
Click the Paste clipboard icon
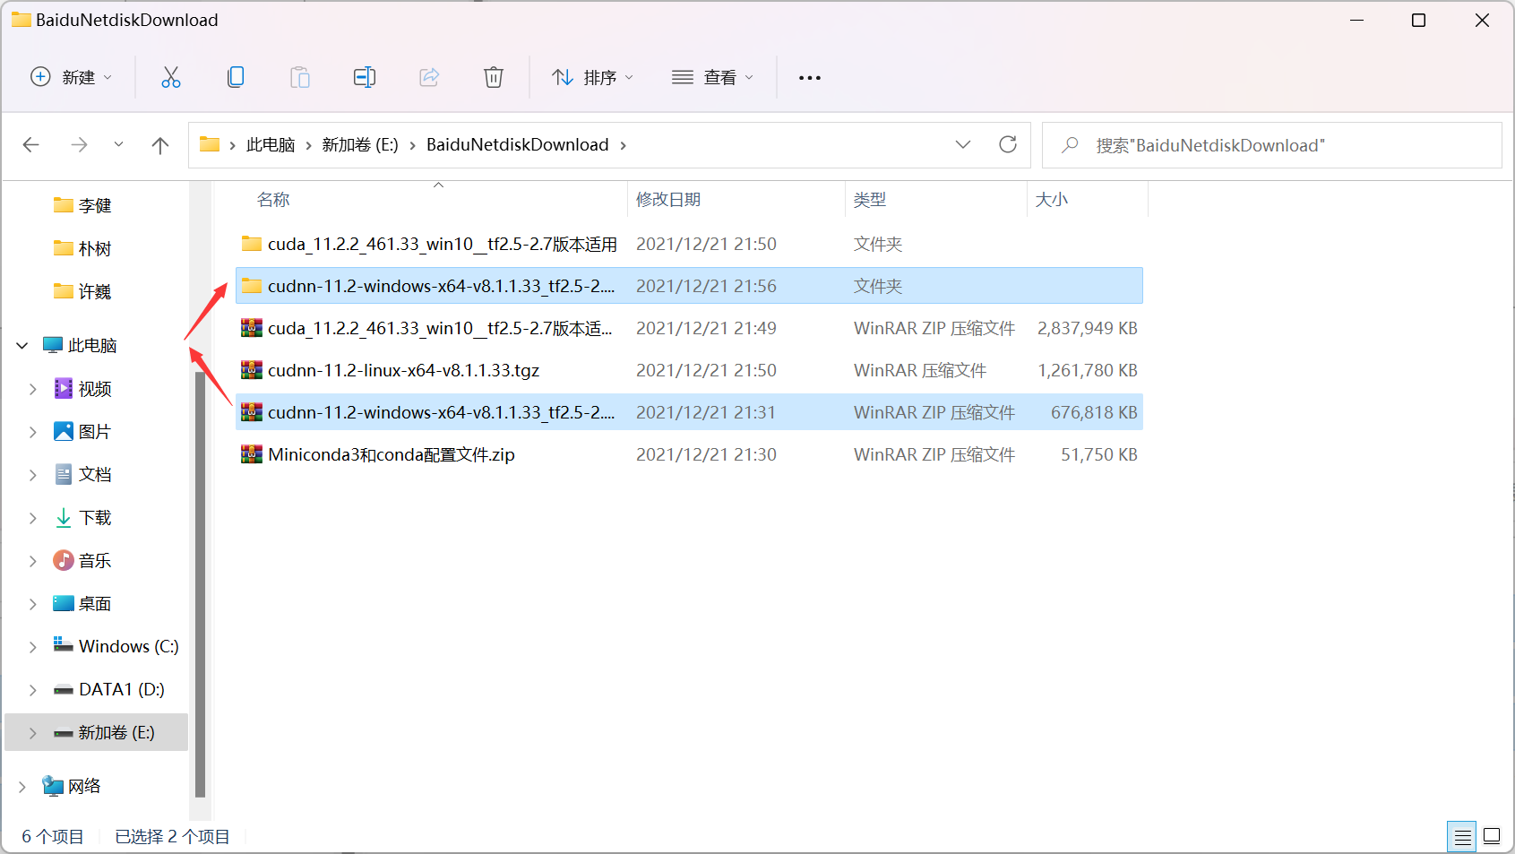point(300,77)
